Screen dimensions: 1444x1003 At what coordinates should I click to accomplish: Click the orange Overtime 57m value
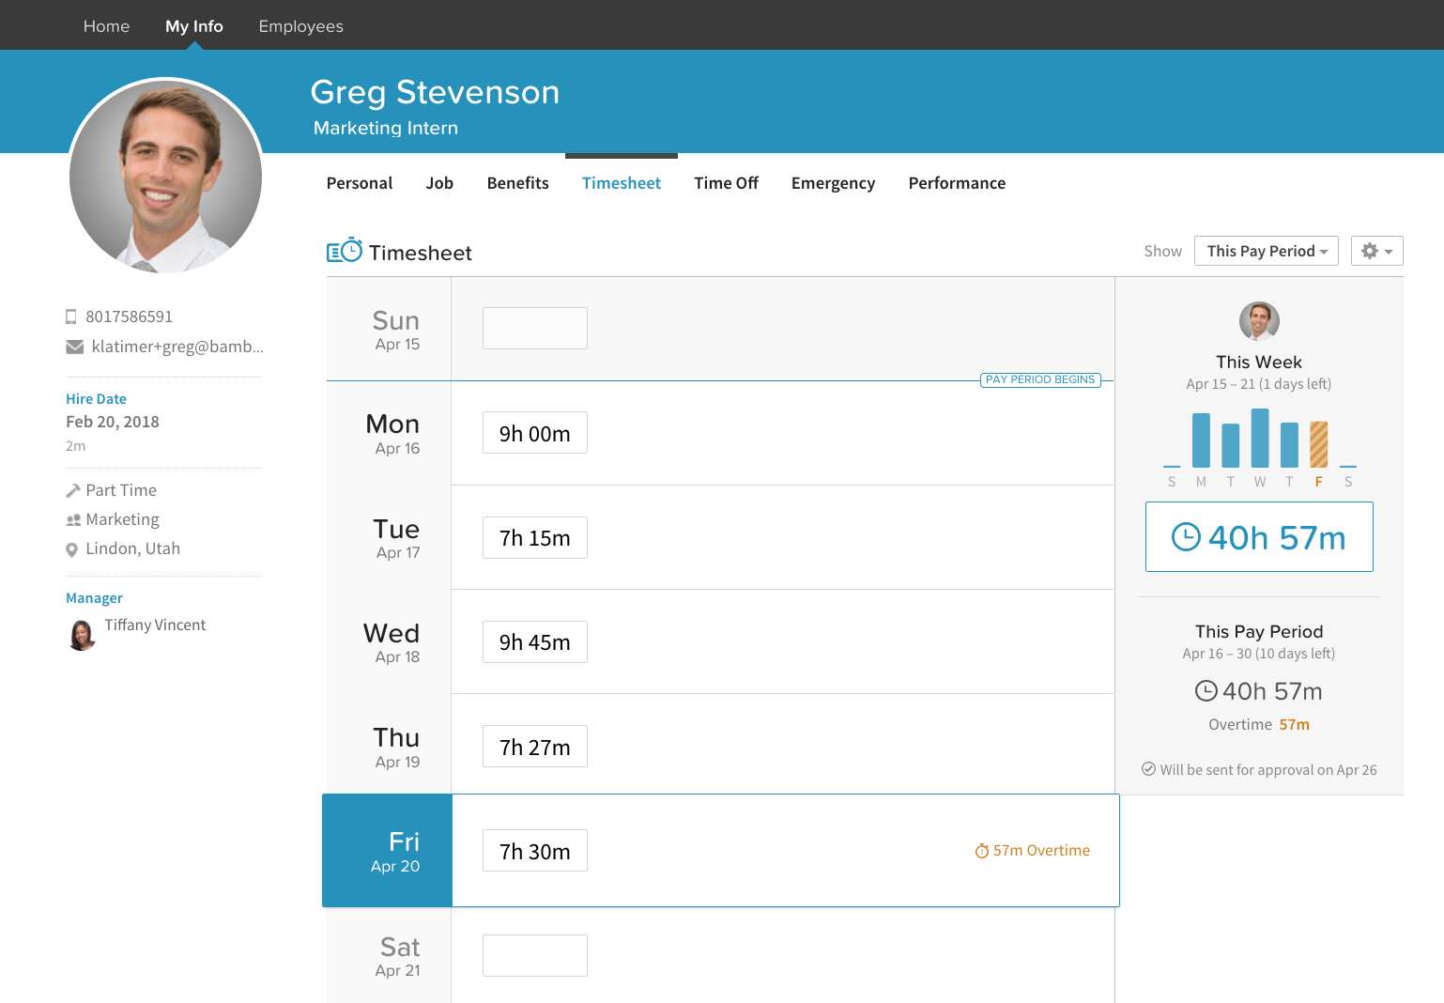1294,725
